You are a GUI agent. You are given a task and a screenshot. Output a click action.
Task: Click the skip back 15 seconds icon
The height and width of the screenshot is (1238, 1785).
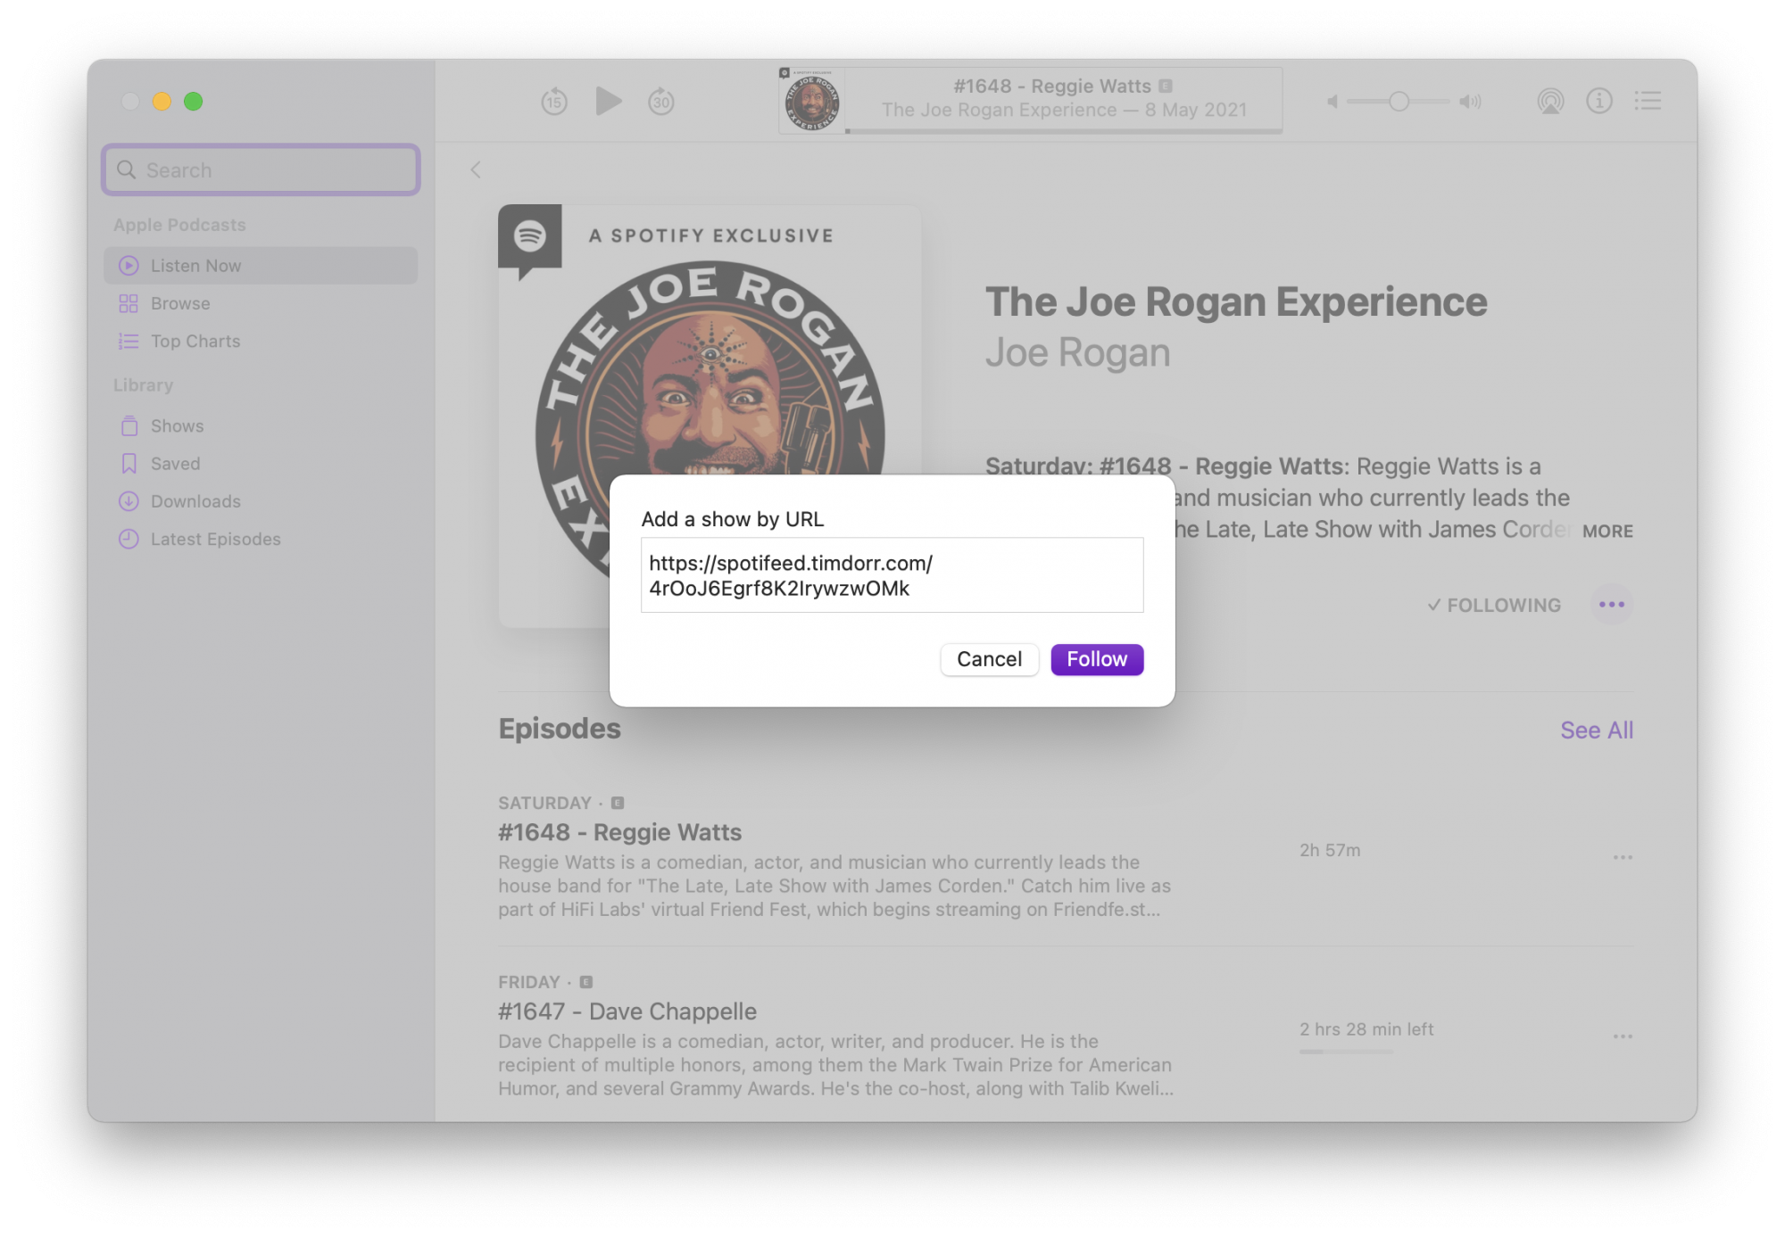click(x=554, y=102)
